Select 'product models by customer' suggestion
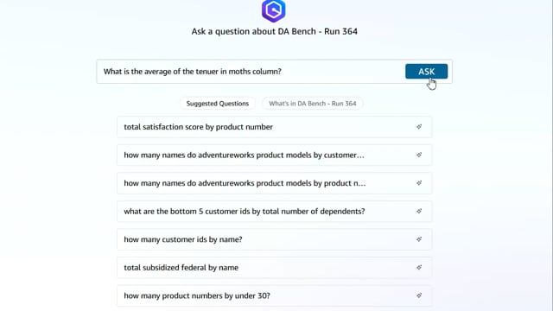Viewport: 553px width, 311px height. [275, 155]
